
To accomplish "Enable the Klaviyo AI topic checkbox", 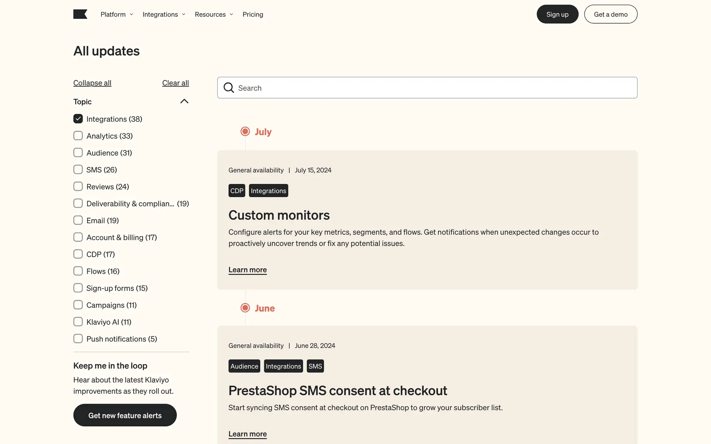I will pyautogui.click(x=78, y=322).
